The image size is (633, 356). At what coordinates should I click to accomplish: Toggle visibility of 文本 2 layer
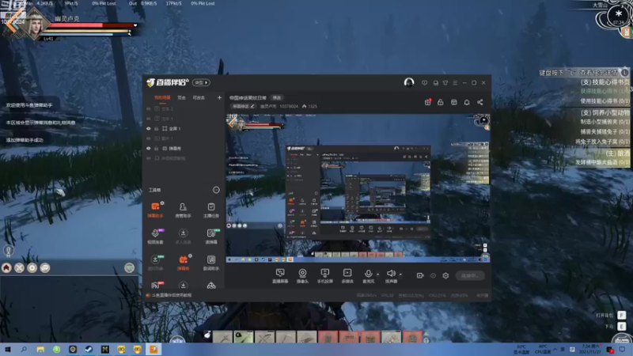[x=149, y=109]
